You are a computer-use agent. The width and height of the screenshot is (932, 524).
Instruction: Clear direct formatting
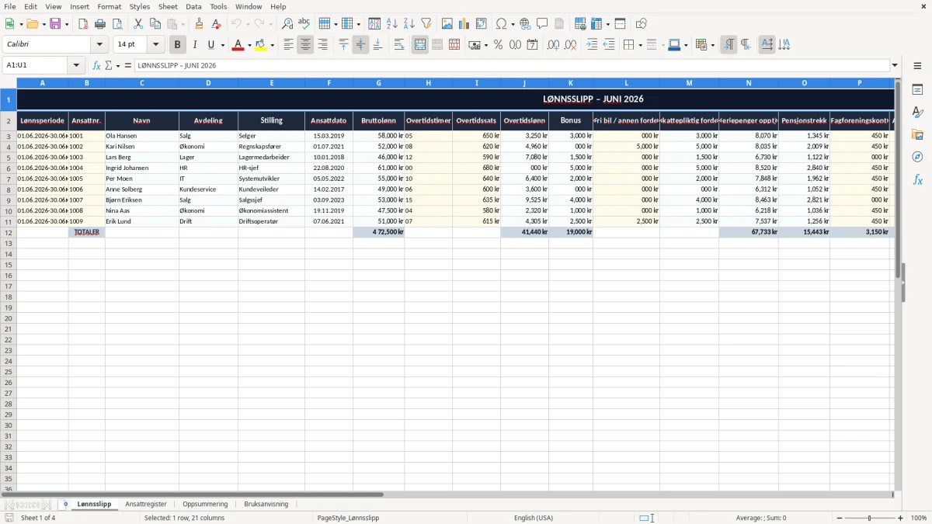click(x=217, y=24)
